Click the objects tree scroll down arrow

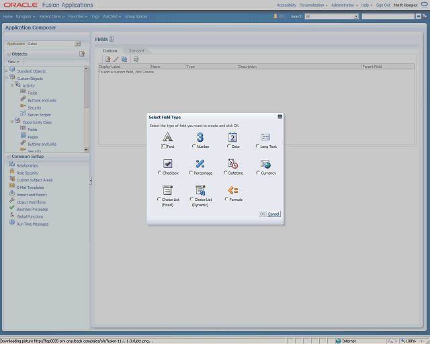[87, 150]
